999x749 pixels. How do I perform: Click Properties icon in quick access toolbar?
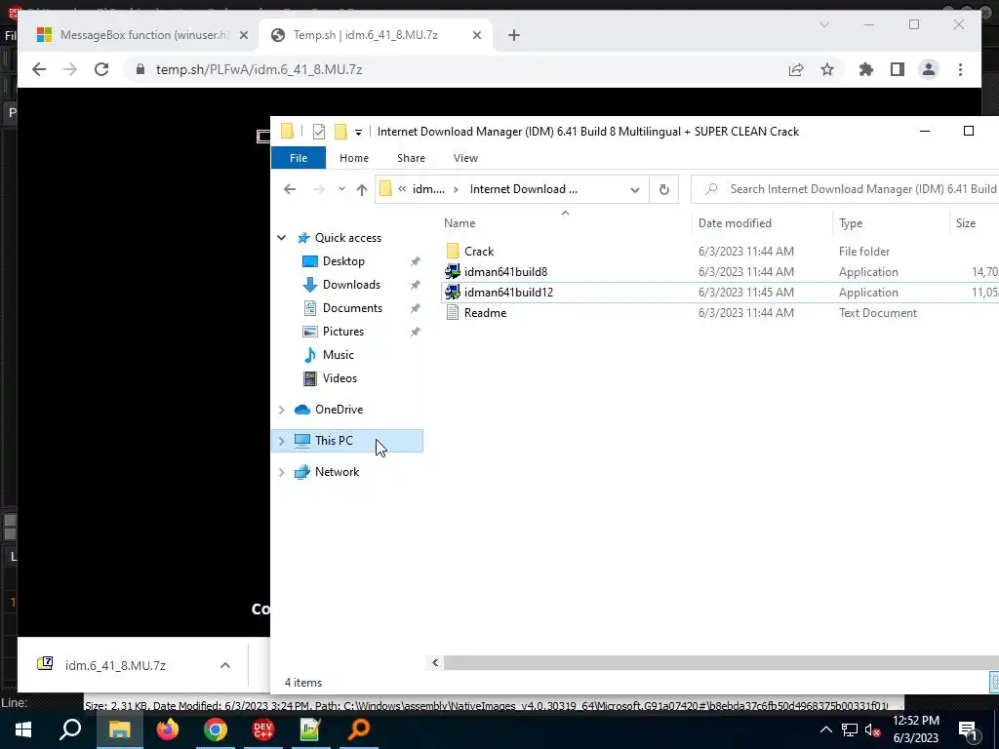(x=319, y=132)
